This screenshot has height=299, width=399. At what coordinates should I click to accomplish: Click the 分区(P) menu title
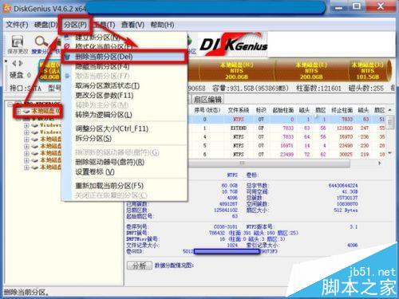tap(75, 25)
